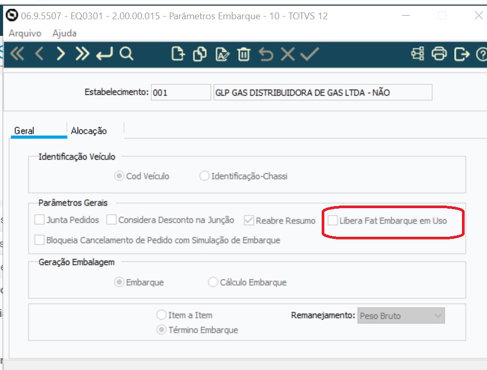The image size is (487, 370).
Task: Create a new record with the add icon
Action: (178, 54)
